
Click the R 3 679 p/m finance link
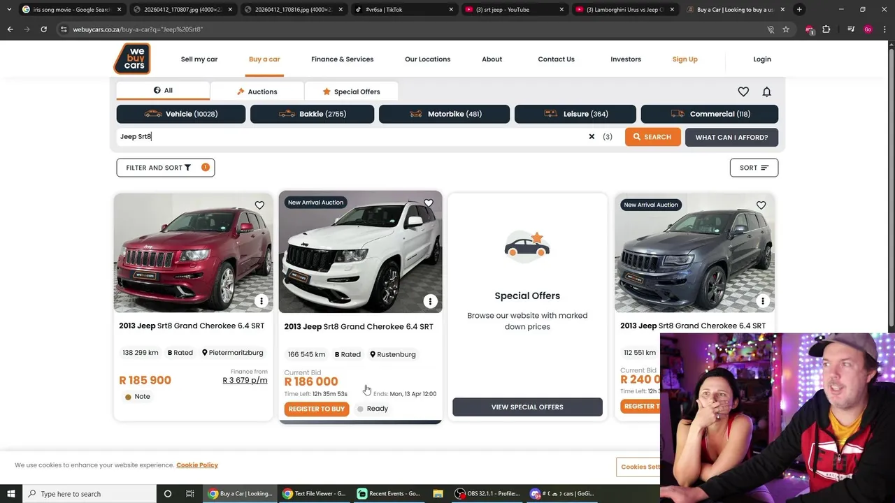(245, 381)
